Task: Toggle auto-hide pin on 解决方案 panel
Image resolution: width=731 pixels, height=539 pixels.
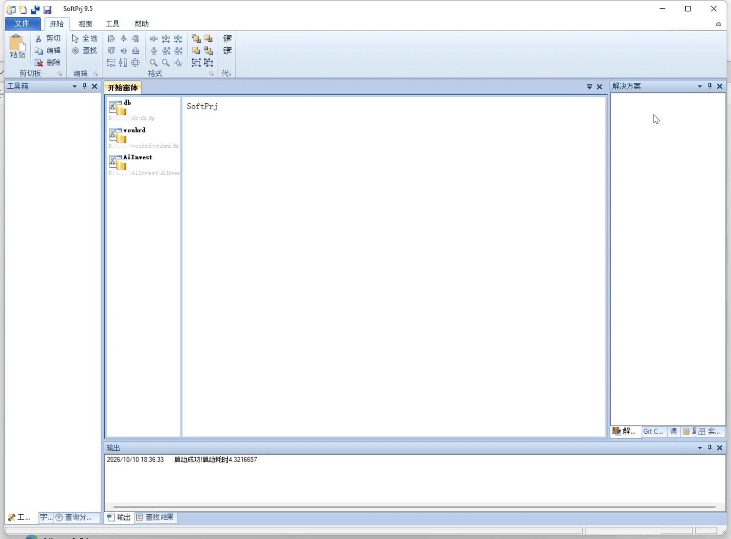Action: point(710,86)
